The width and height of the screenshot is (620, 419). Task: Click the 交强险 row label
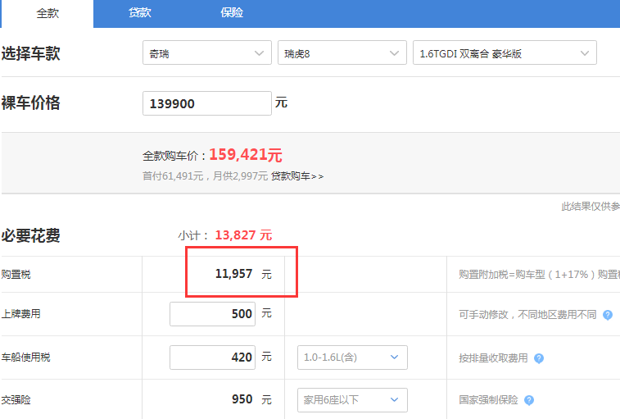(x=16, y=400)
